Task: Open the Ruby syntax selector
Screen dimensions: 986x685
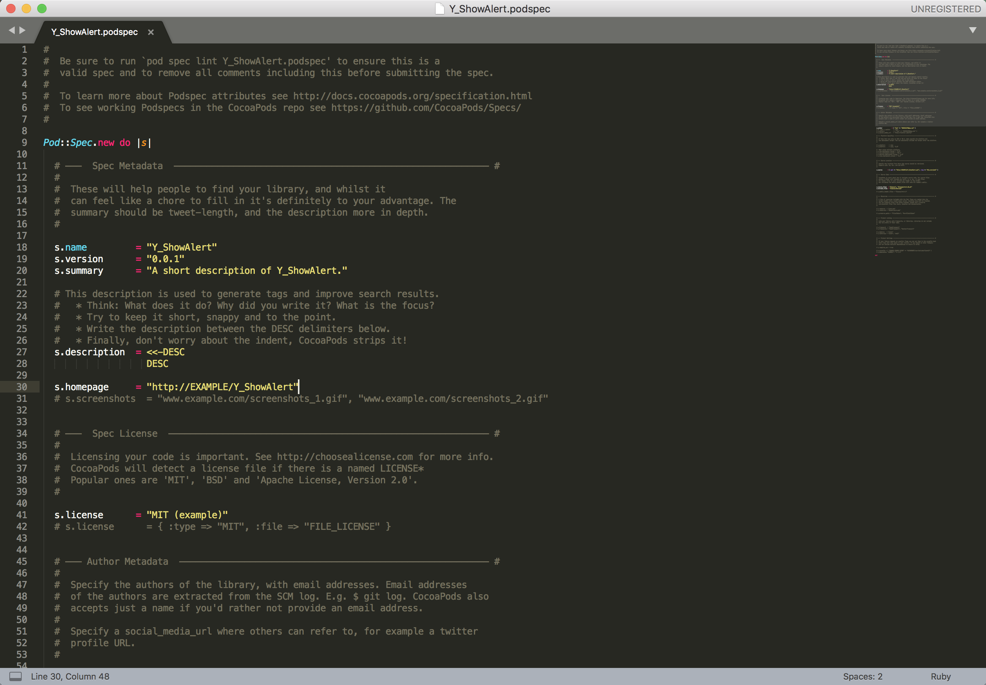Action: (x=941, y=676)
